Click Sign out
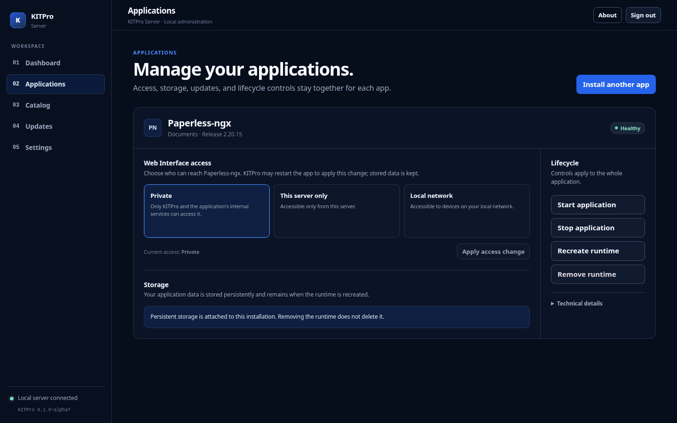The image size is (677, 423). (x=643, y=15)
